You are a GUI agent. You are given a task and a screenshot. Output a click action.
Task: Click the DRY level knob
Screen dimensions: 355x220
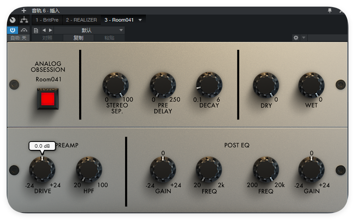[266, 85]
